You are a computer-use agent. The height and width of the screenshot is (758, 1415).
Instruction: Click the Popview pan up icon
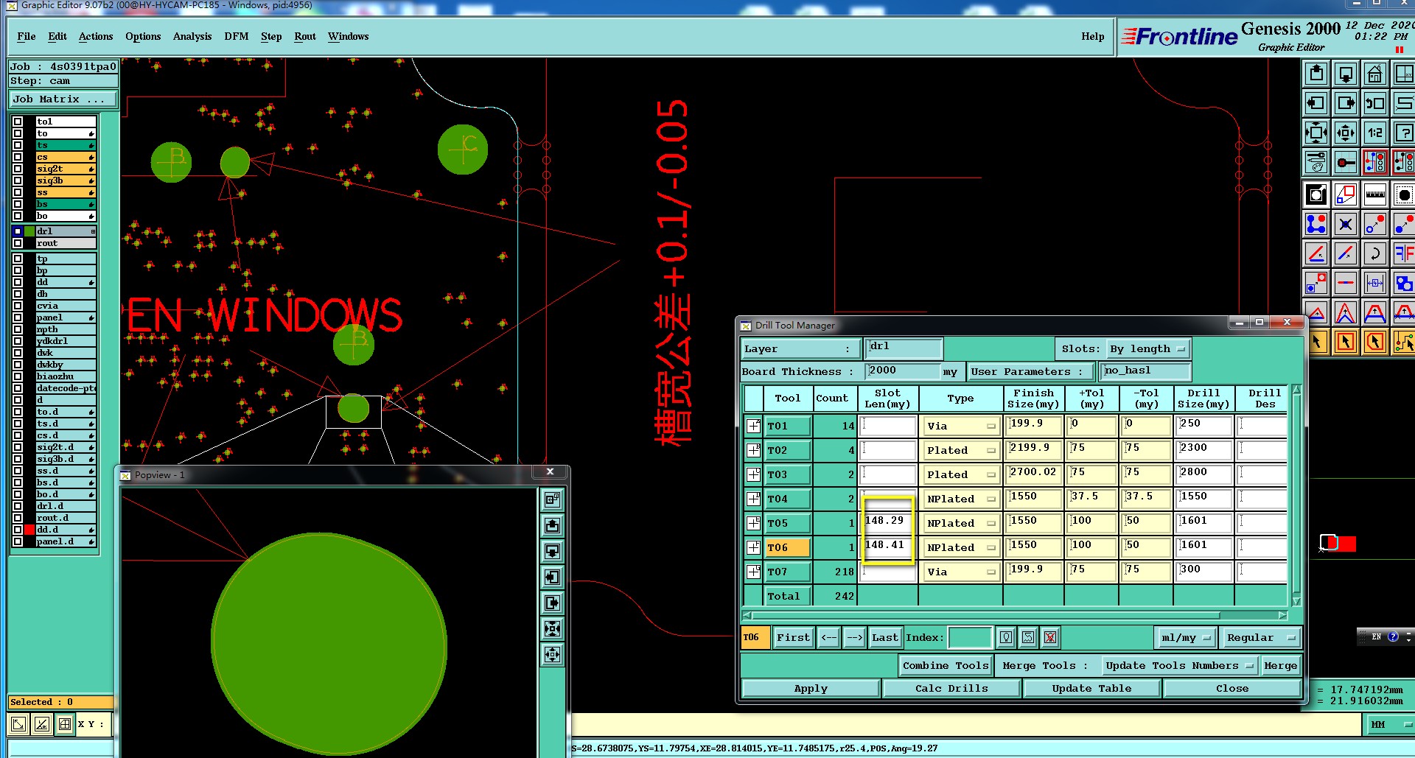pos(552,525)
